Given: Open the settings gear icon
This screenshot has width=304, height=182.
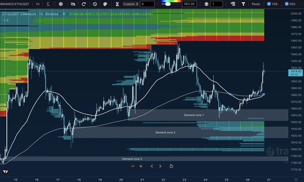Looking at the screenshot, I should point(61,4).
